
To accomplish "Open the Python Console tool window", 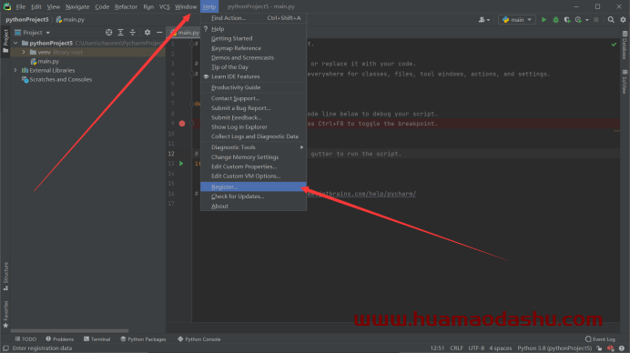I will point(198,339).
